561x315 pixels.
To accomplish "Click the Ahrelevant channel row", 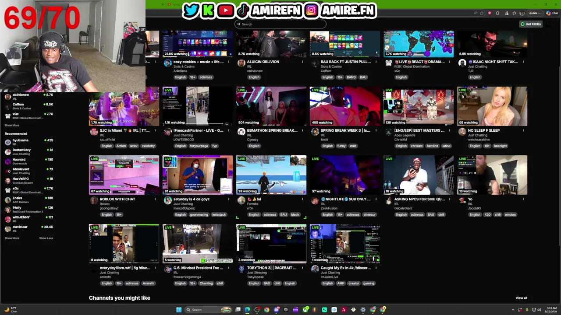I will point(29,171).
